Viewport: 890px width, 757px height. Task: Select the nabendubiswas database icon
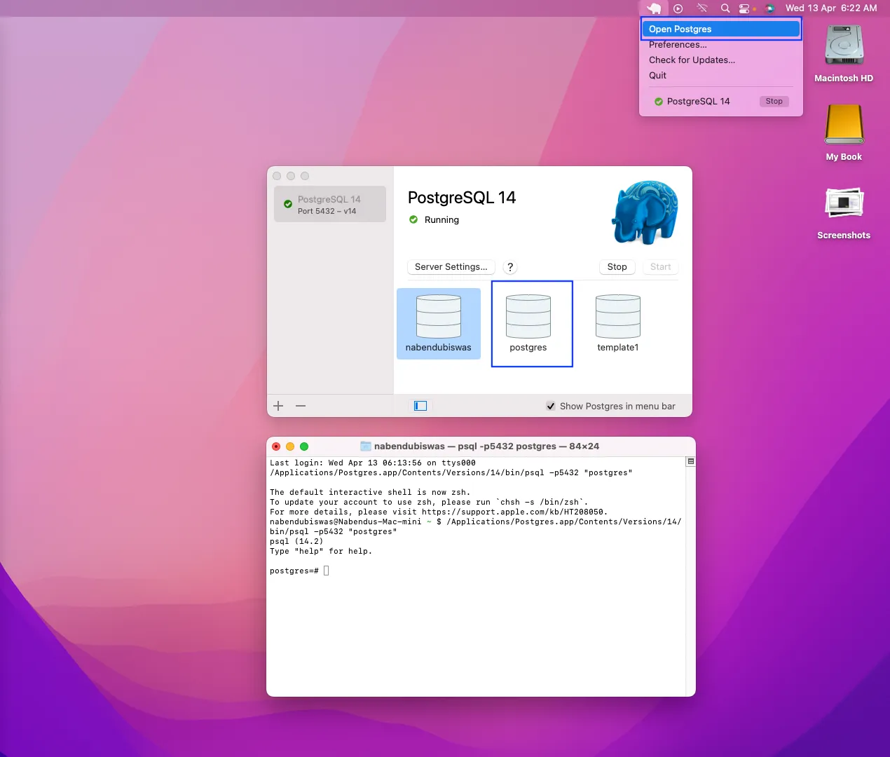[x=439, y=323]
